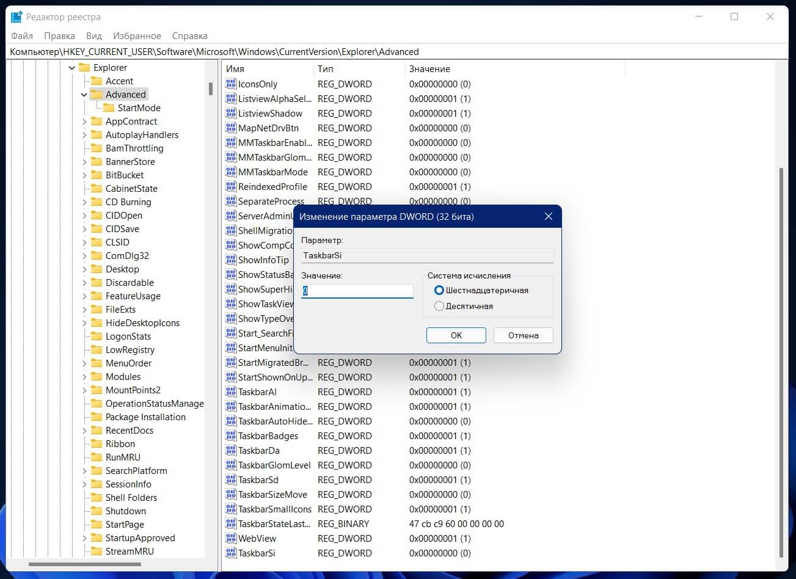
Task: Click the TaskbarSmallIcons value icon
Action: point(231,509)
